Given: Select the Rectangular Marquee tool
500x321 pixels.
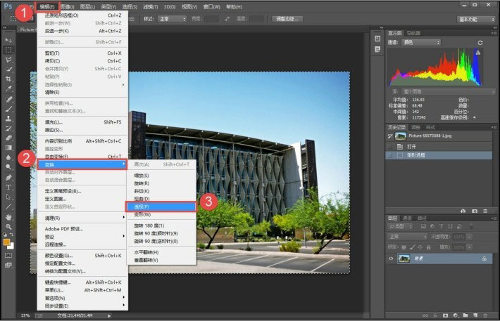Looking at the screenshot, I should (x=8, y=50).
